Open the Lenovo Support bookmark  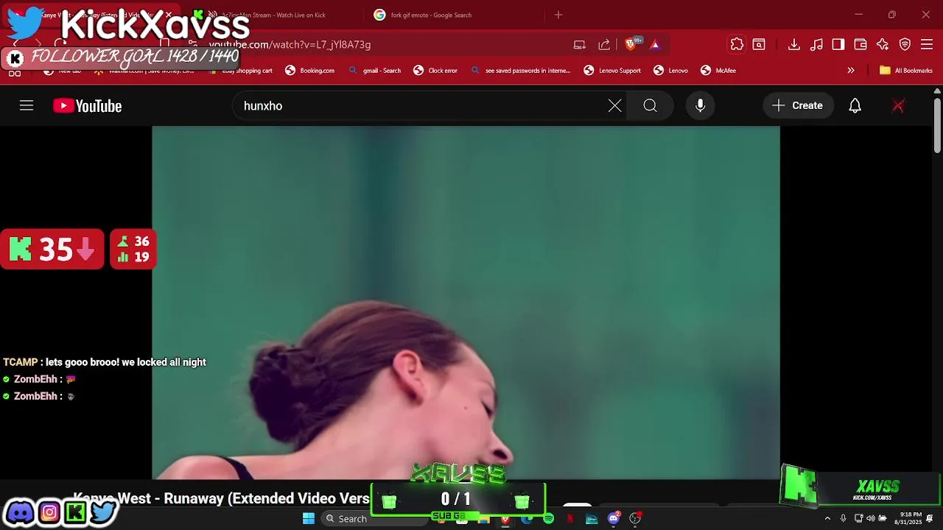pyautogui.click(x=612, y=71)
